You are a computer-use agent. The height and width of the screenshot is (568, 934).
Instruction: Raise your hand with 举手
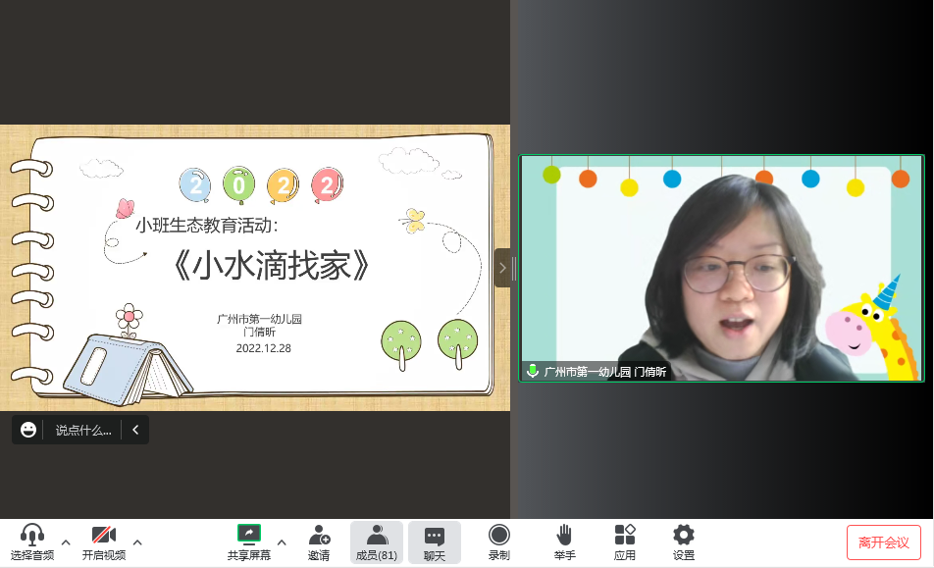click(564, 535)
